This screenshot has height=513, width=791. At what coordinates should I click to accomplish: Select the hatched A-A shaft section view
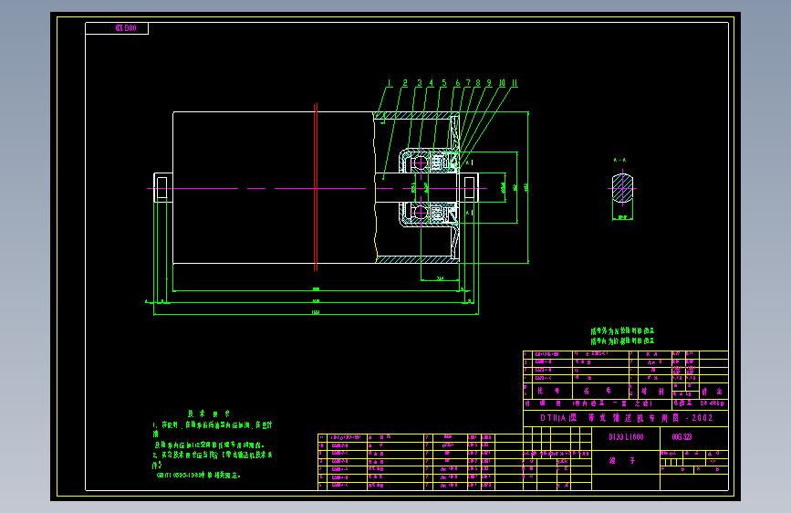(622, 188)
